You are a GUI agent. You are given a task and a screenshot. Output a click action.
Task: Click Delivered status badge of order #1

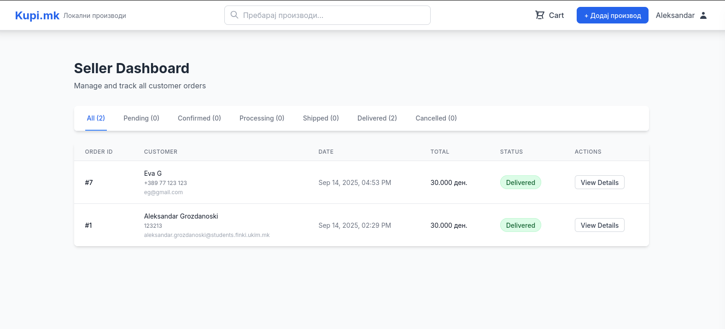click(x=520, y=225)
